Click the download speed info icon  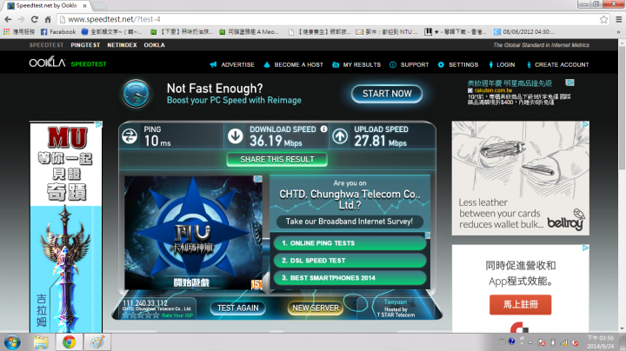[x=323, y=129]
